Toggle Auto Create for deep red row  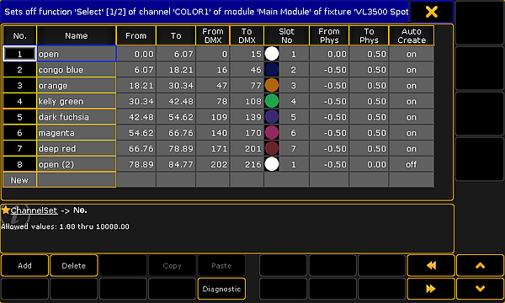(412, 149)
